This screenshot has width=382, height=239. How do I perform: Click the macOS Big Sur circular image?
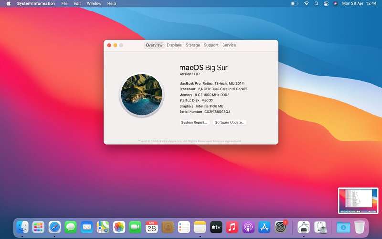pyautogui.click(x=141, y=95)
